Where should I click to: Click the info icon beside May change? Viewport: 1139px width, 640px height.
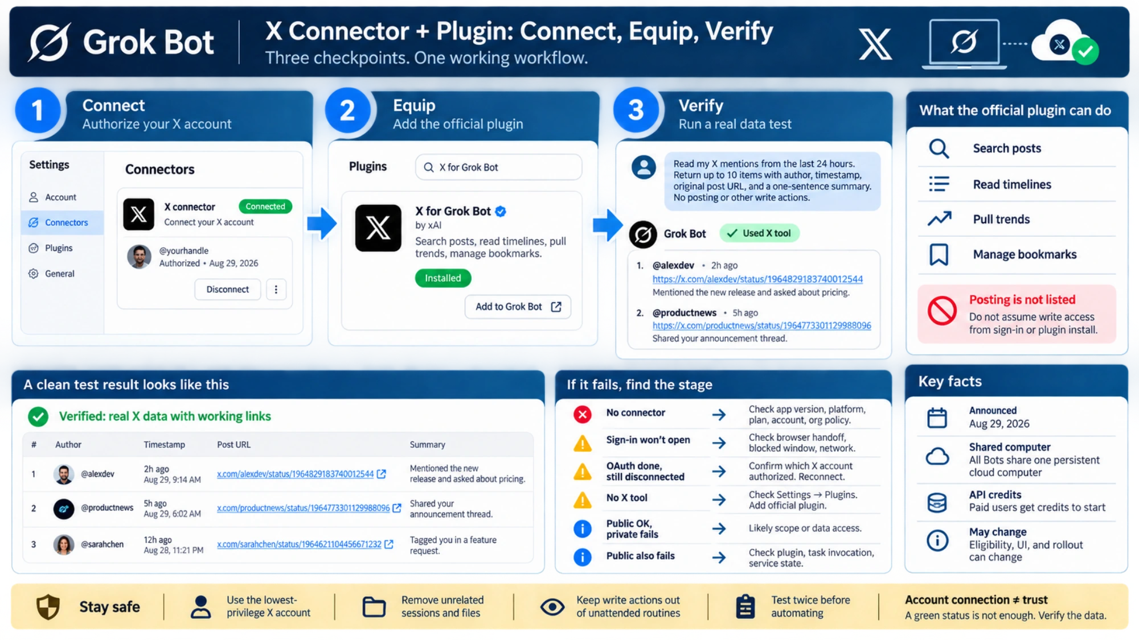click(937, 540)
